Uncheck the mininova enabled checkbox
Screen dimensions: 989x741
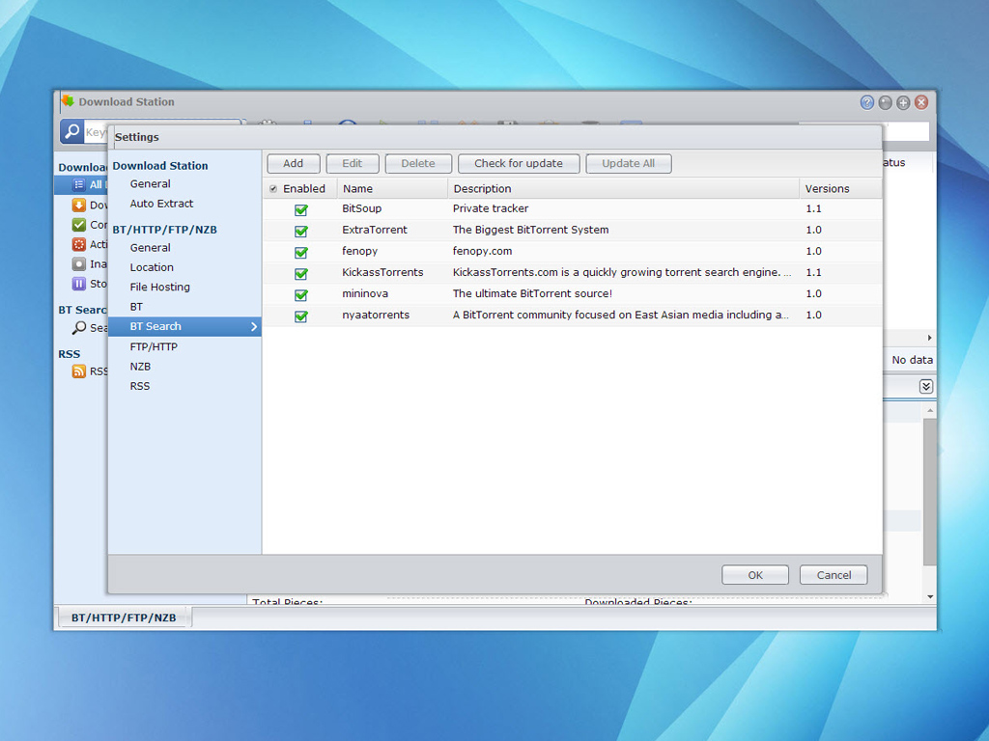coord(301,295)
